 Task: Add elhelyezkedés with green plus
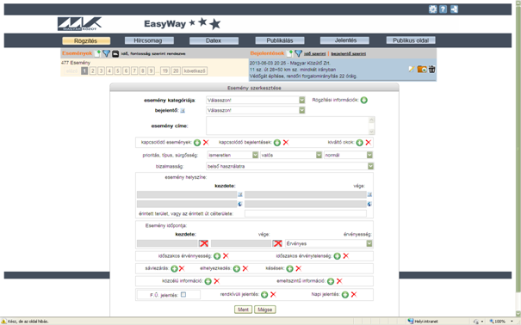click(237, 268)
